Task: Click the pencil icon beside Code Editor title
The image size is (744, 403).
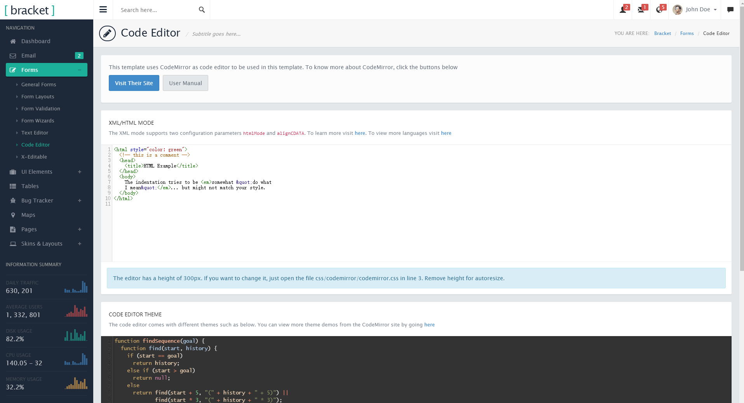Action: (107, 33)
